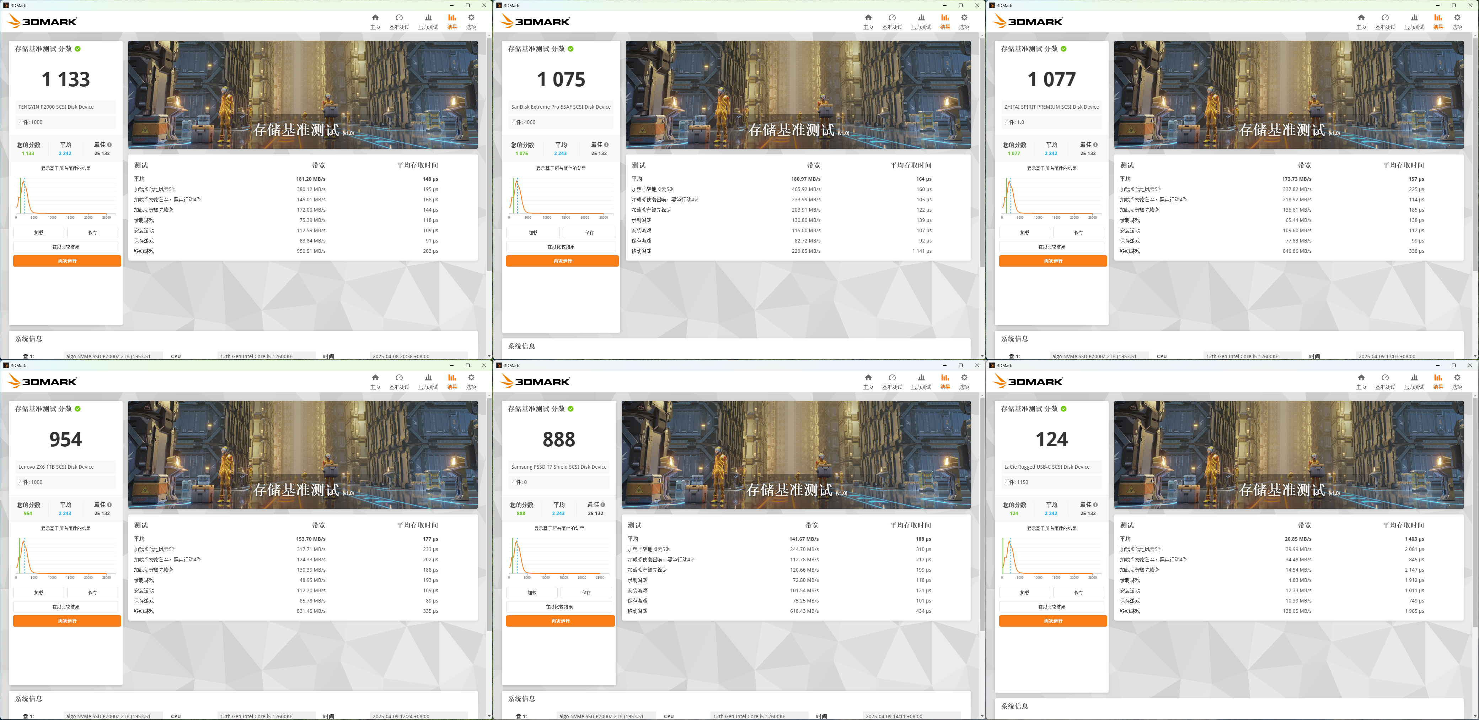Select 'Lenovo ZX6 1TB SCSI Disk Device' text

pos(56,467)
